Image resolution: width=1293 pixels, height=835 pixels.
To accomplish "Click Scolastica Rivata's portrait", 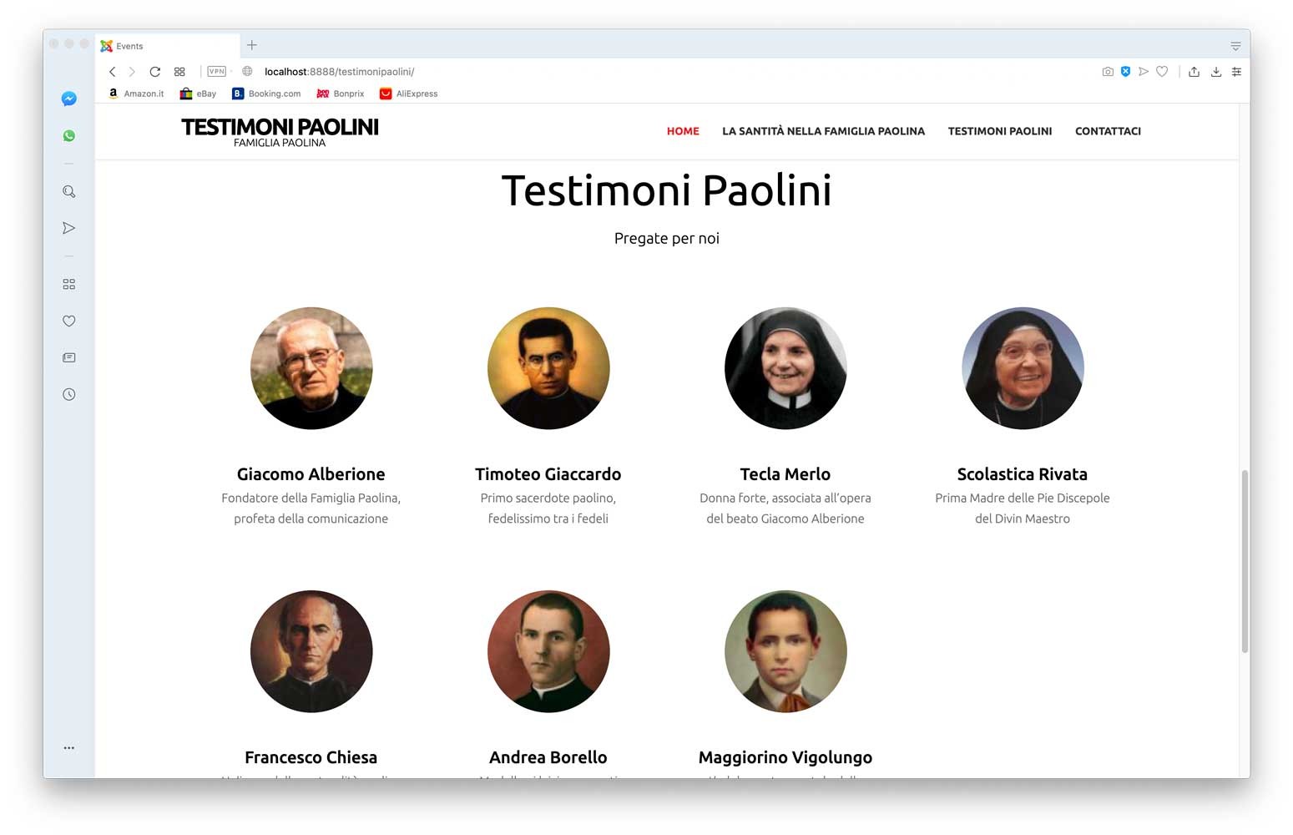I will click(x=1023, y=368).
